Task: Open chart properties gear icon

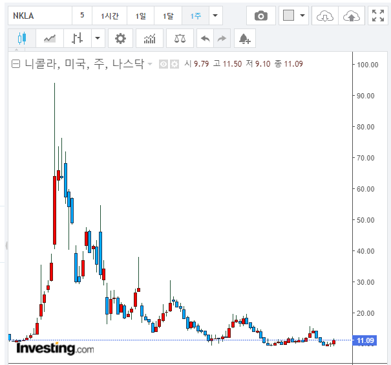Action: coord(120,38)
